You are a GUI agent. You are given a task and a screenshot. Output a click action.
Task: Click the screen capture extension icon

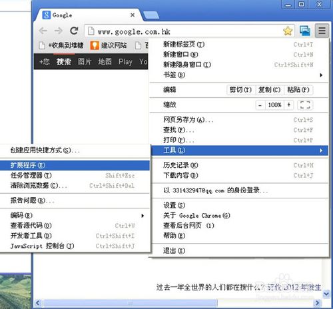pyautogui.click(x=305, y=31)
